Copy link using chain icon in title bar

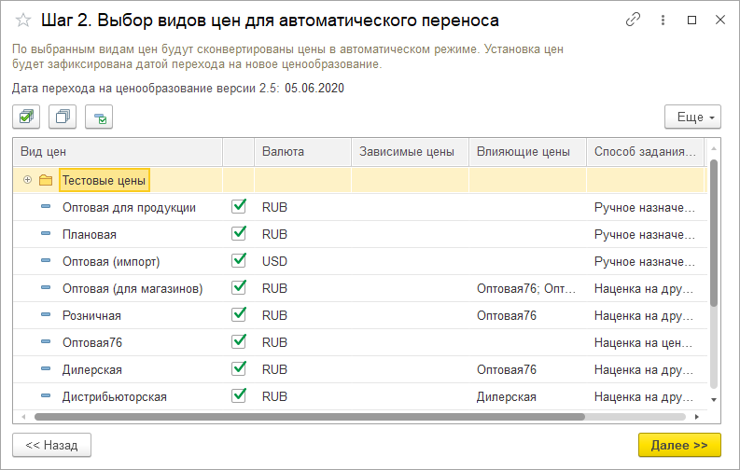tap(634, 20)
